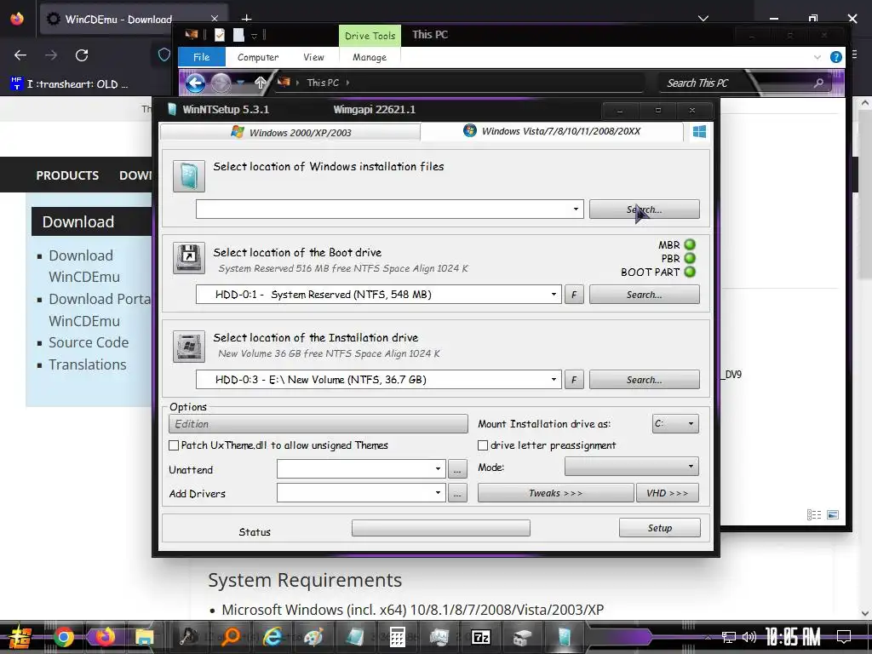Open the Installation drive HDD-0:3 dropdown
The height and width of the screenshot is (654, 872).
(554, 380)
